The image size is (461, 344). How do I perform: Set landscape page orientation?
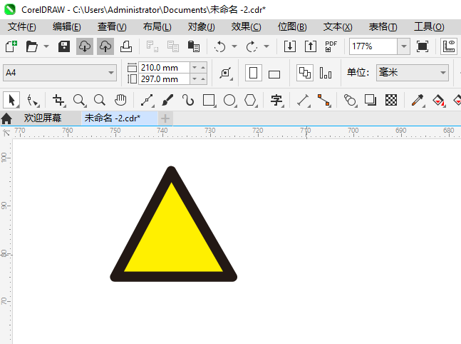pyautogui.click(x=274, y=74)
